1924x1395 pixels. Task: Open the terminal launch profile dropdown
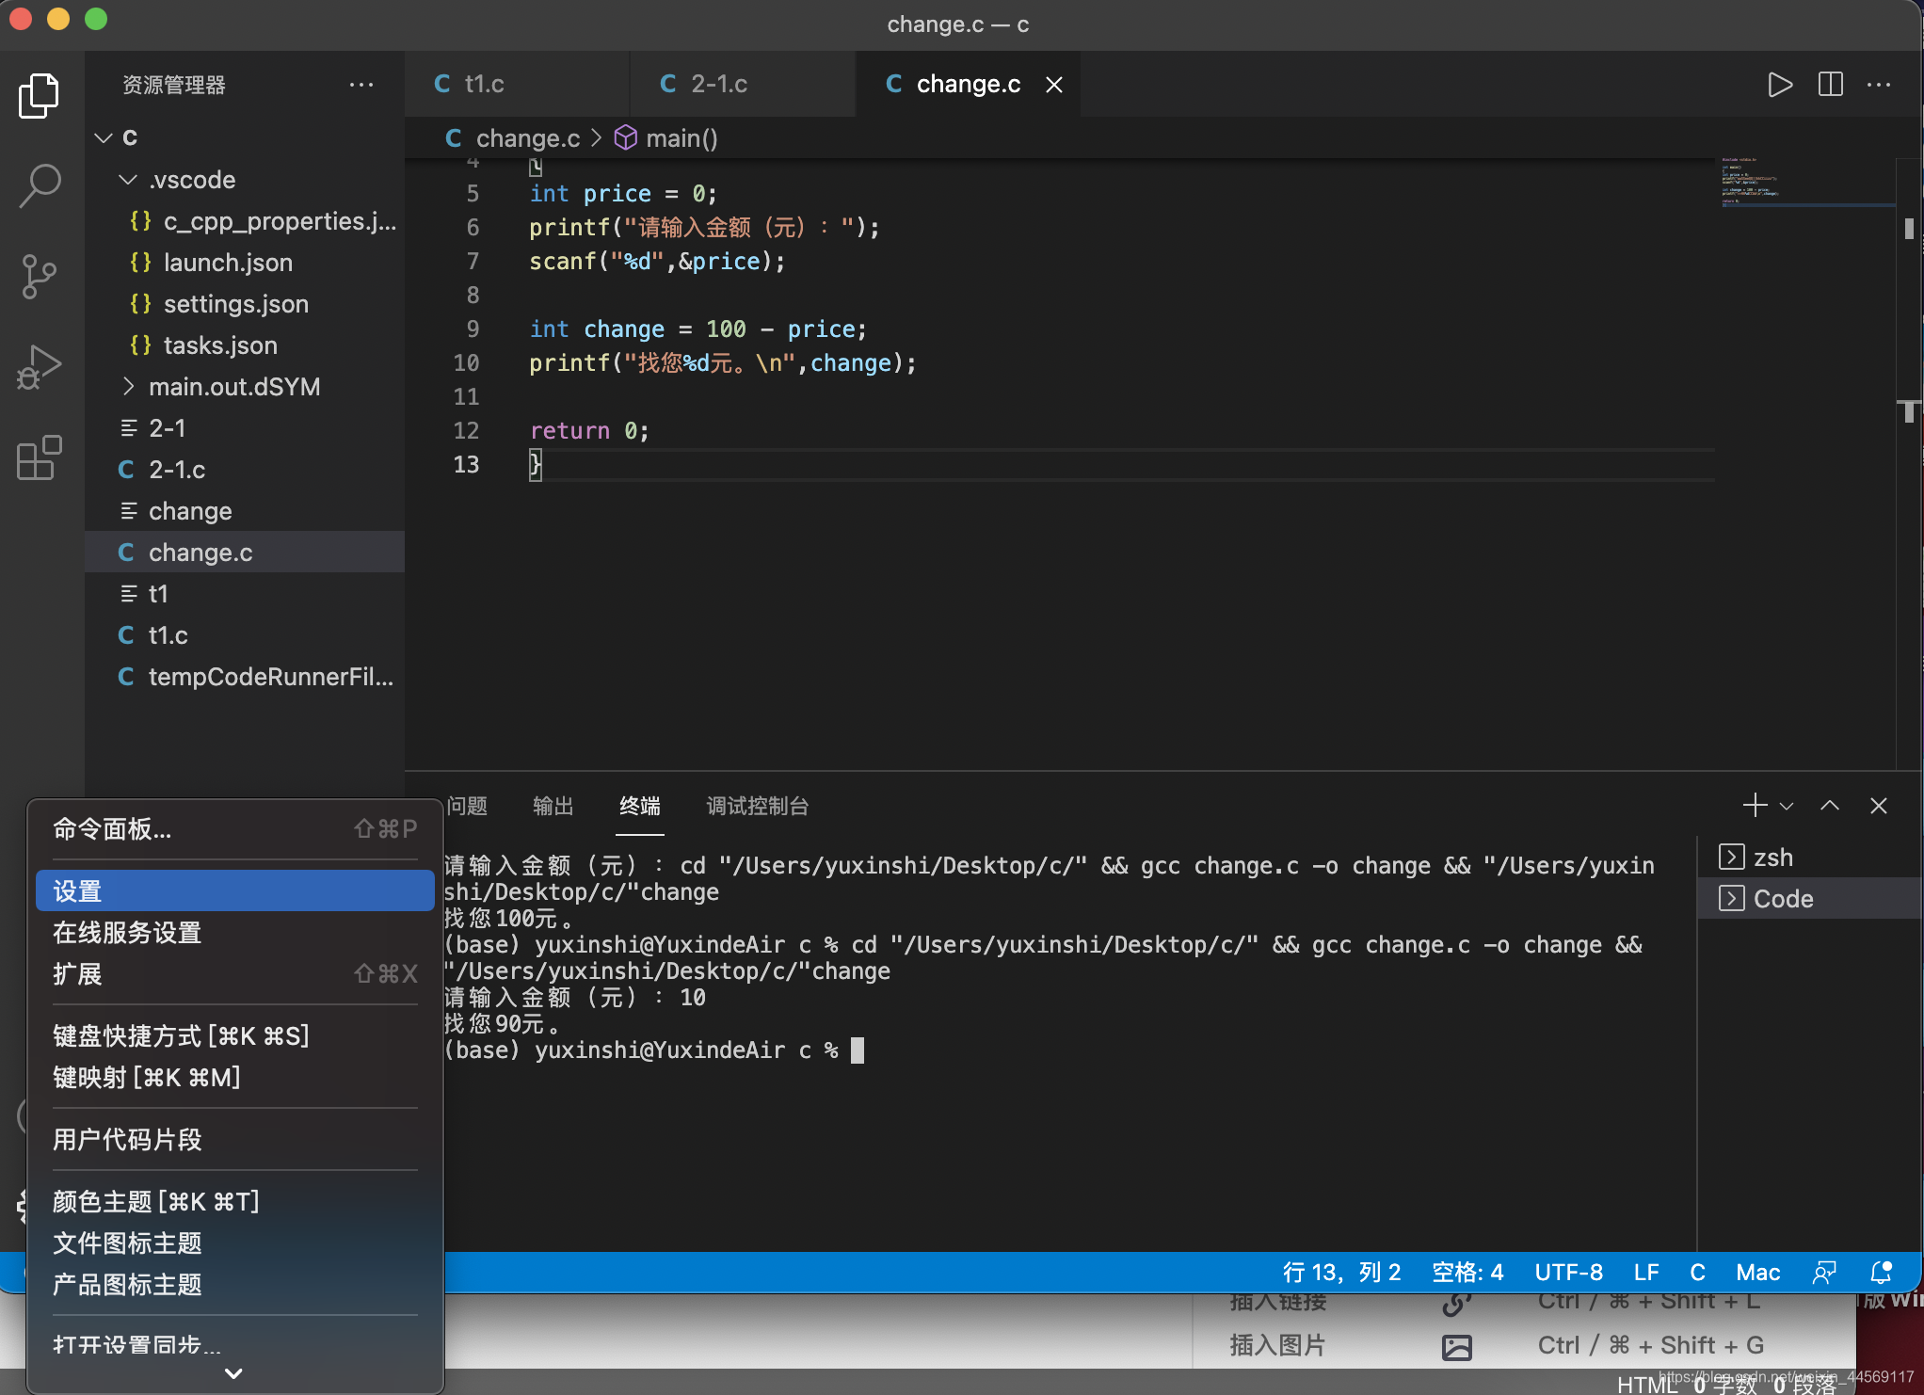(1787, 807)
